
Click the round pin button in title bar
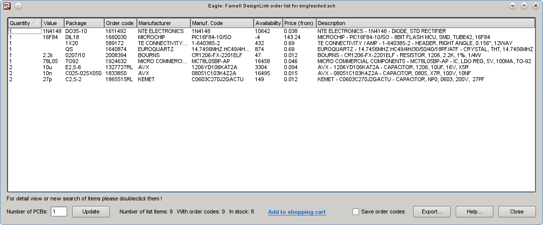click(x=18, y=6)
